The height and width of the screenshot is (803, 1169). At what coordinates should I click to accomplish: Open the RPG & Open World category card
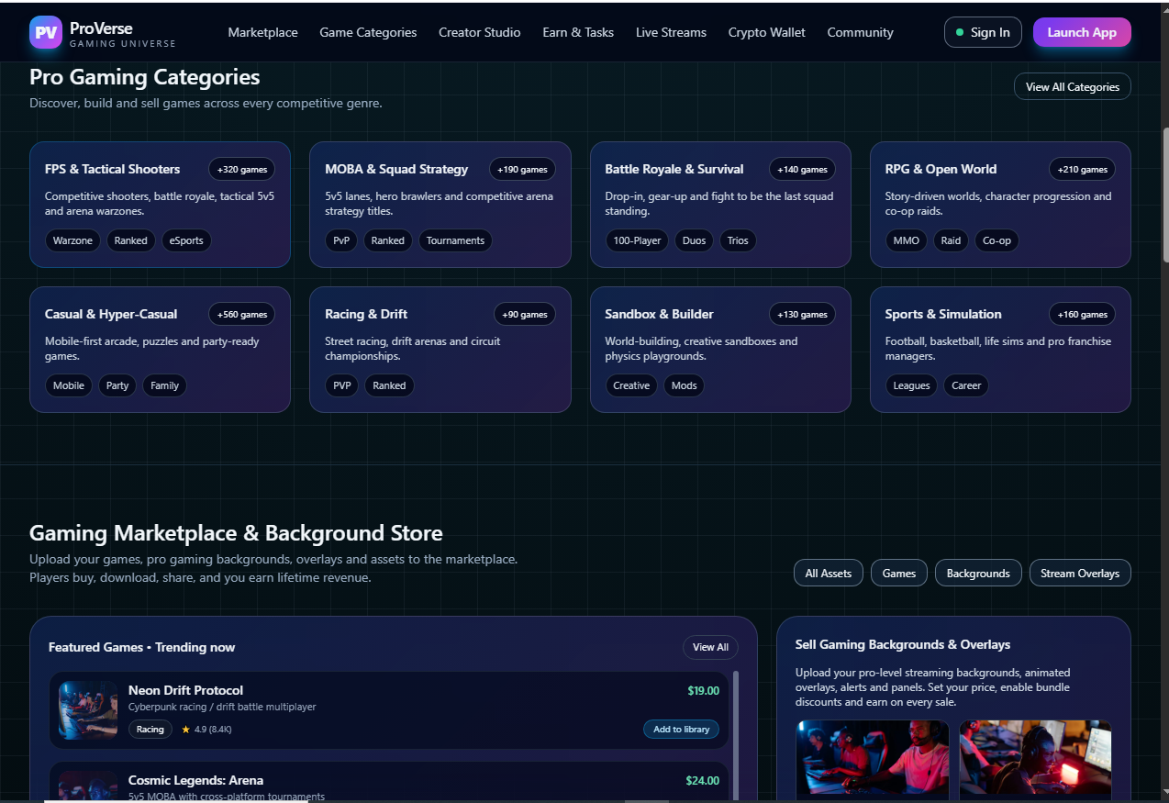[999, 205]
